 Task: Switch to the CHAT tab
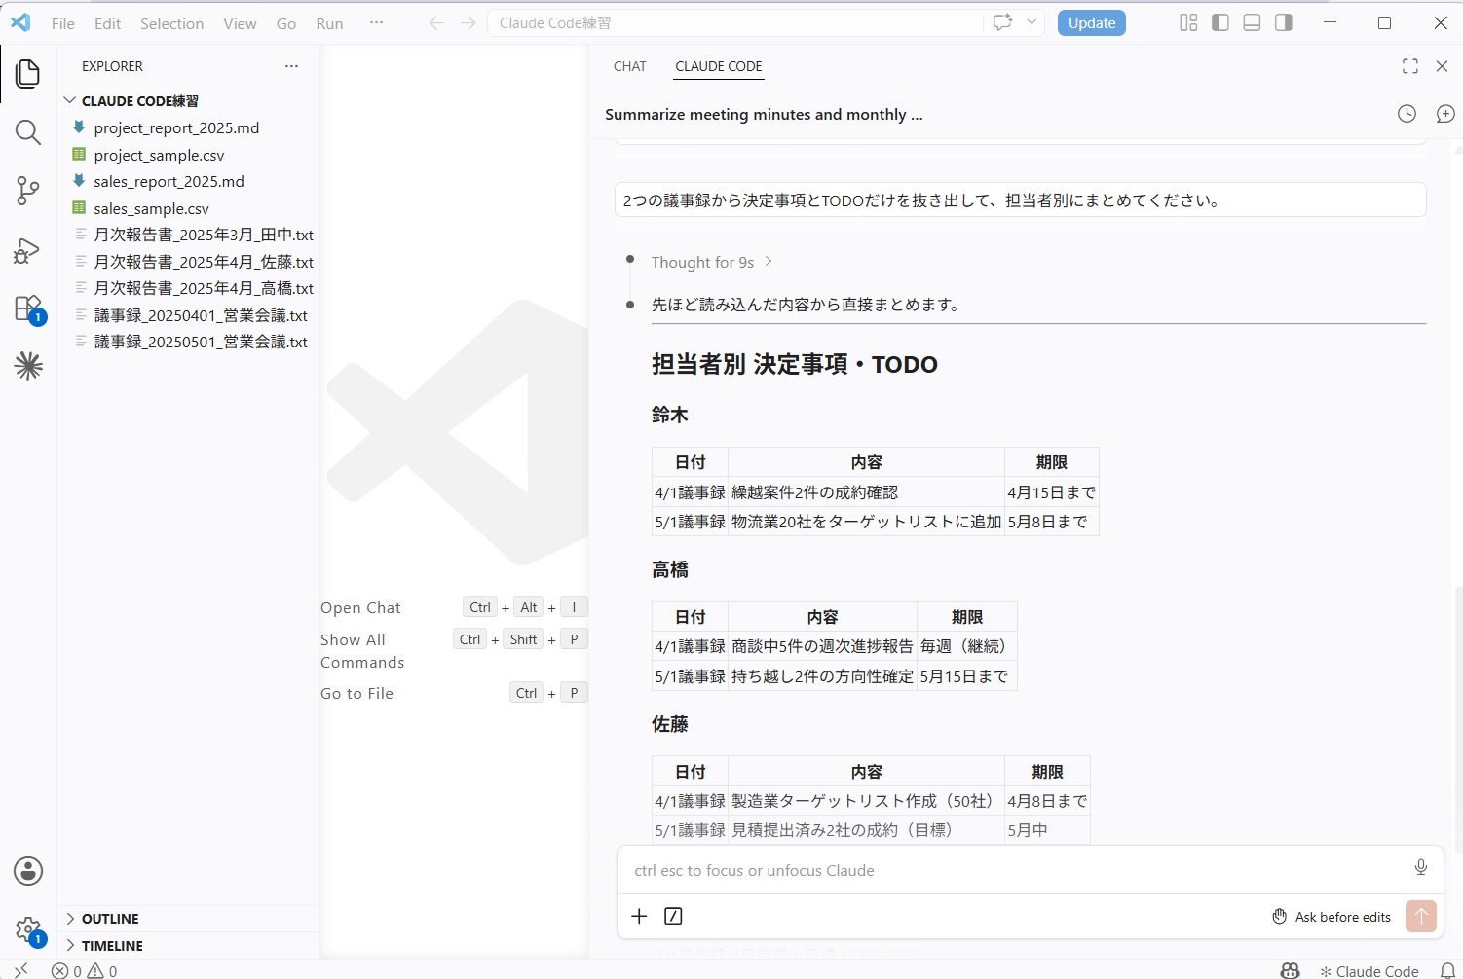(630, 66)
